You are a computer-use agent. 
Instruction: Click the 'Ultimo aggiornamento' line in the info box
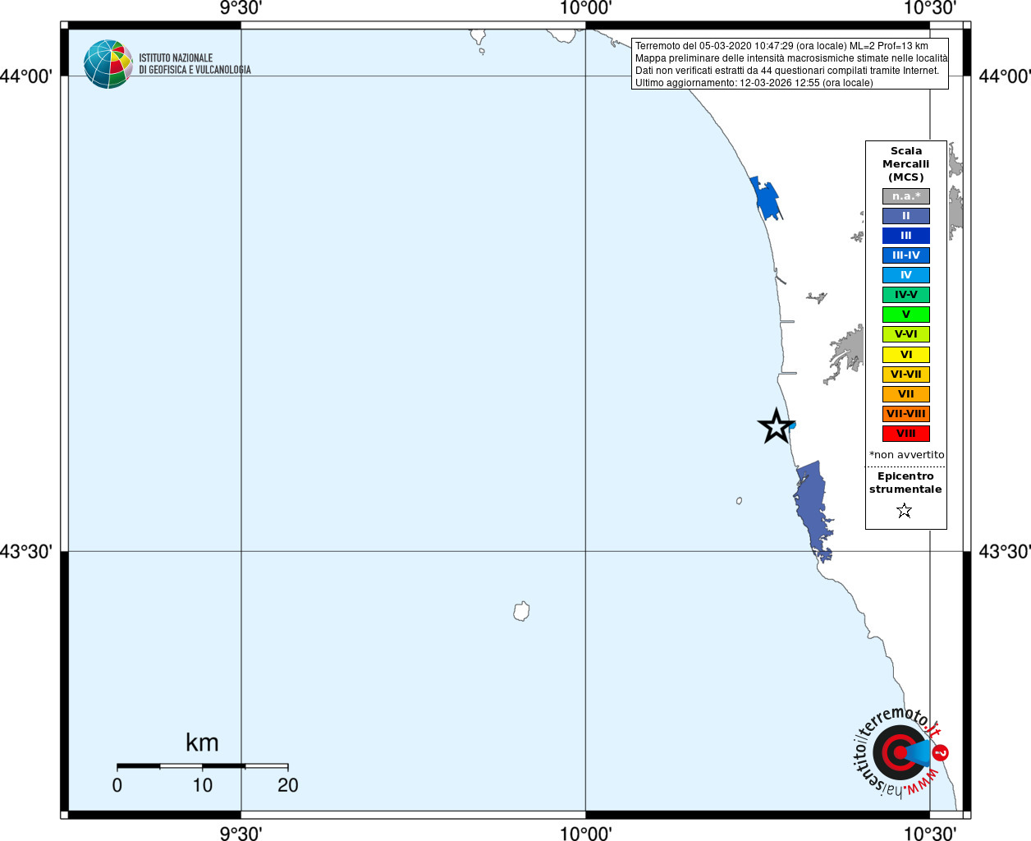tap(754, 83)
